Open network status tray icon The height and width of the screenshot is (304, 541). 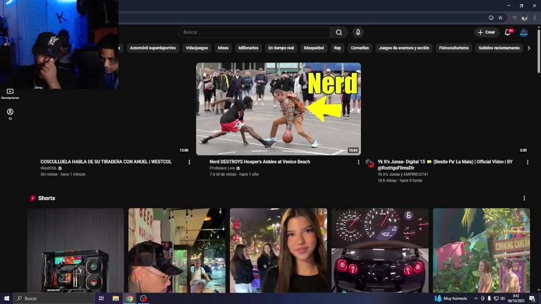tap(496, 299)
